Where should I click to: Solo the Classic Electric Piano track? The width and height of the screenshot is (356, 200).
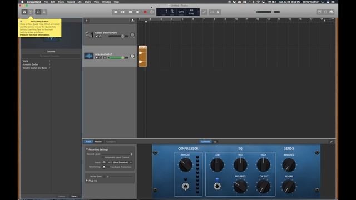100,36
